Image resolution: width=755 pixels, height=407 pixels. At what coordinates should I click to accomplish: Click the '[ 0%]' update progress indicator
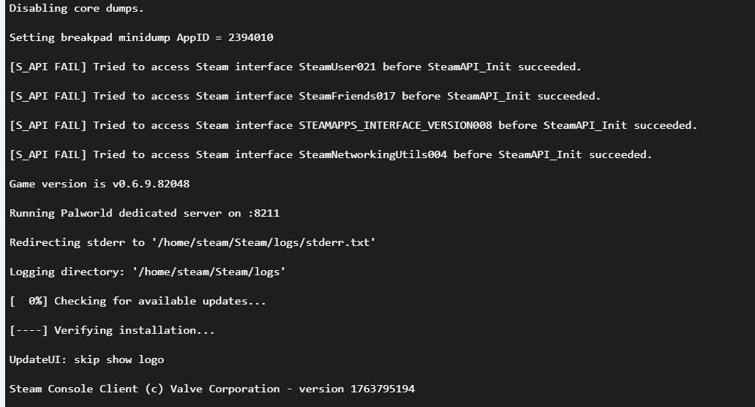(x=29, y=301)
